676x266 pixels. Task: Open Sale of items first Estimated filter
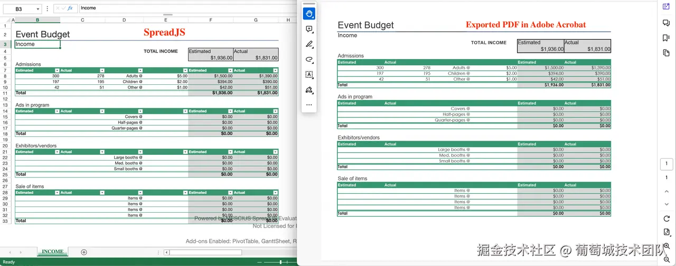[57, 193]
